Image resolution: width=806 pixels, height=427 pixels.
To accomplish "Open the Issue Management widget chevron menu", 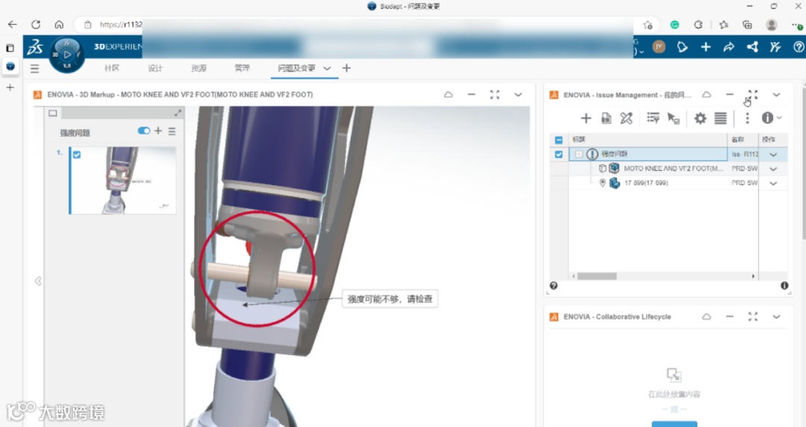I will pos(776,95).
